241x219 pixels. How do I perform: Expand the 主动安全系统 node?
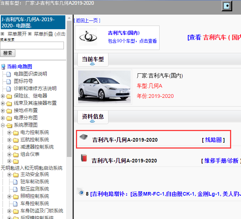tap(9, 174)
